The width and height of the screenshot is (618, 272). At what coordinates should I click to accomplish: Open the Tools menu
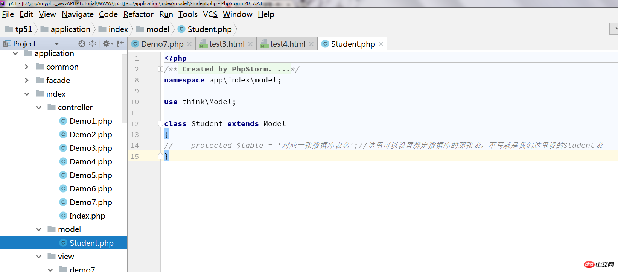(188, 14)
